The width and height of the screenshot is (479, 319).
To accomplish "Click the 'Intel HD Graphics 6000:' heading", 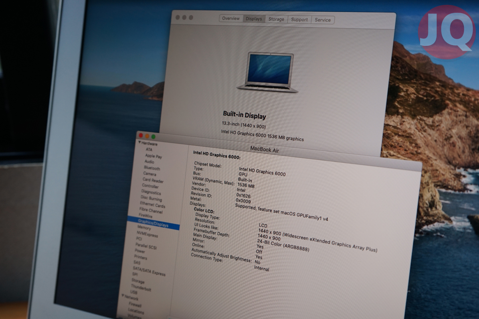I will pyautogui.click(x=217, y=155).
